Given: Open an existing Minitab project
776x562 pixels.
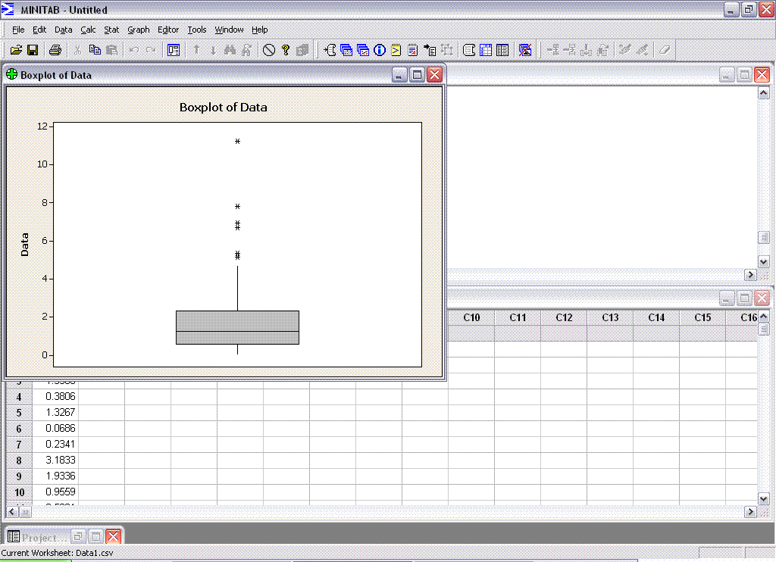Looking at the screenshot, I should pos(17,49).
